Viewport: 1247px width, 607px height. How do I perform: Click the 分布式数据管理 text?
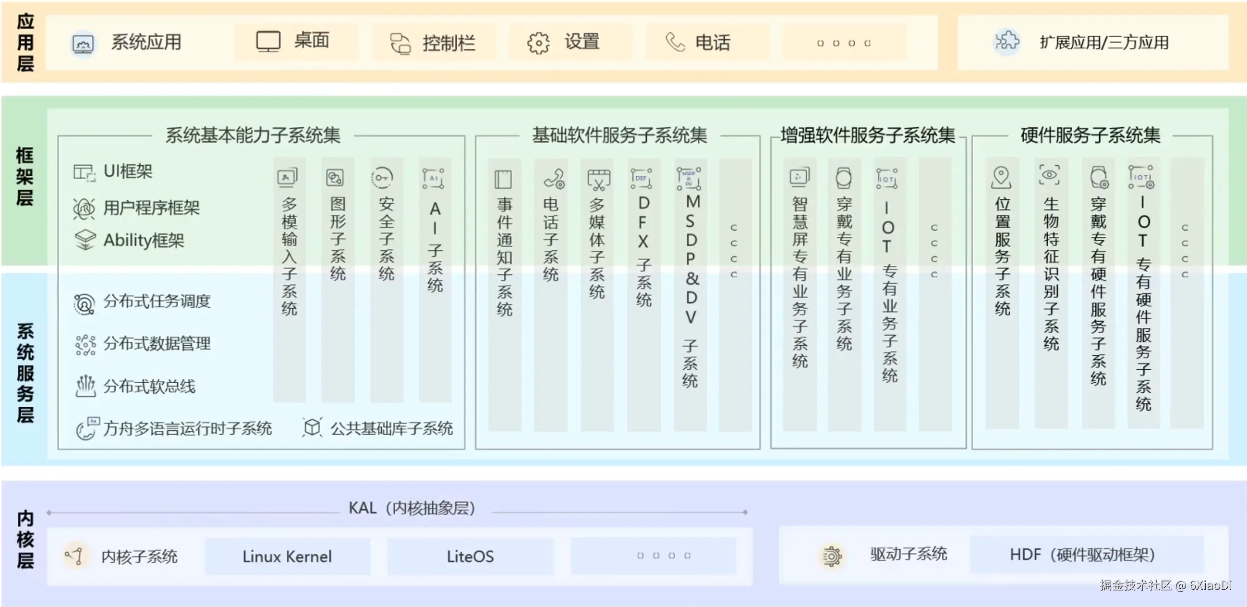[x=157, y=344]
